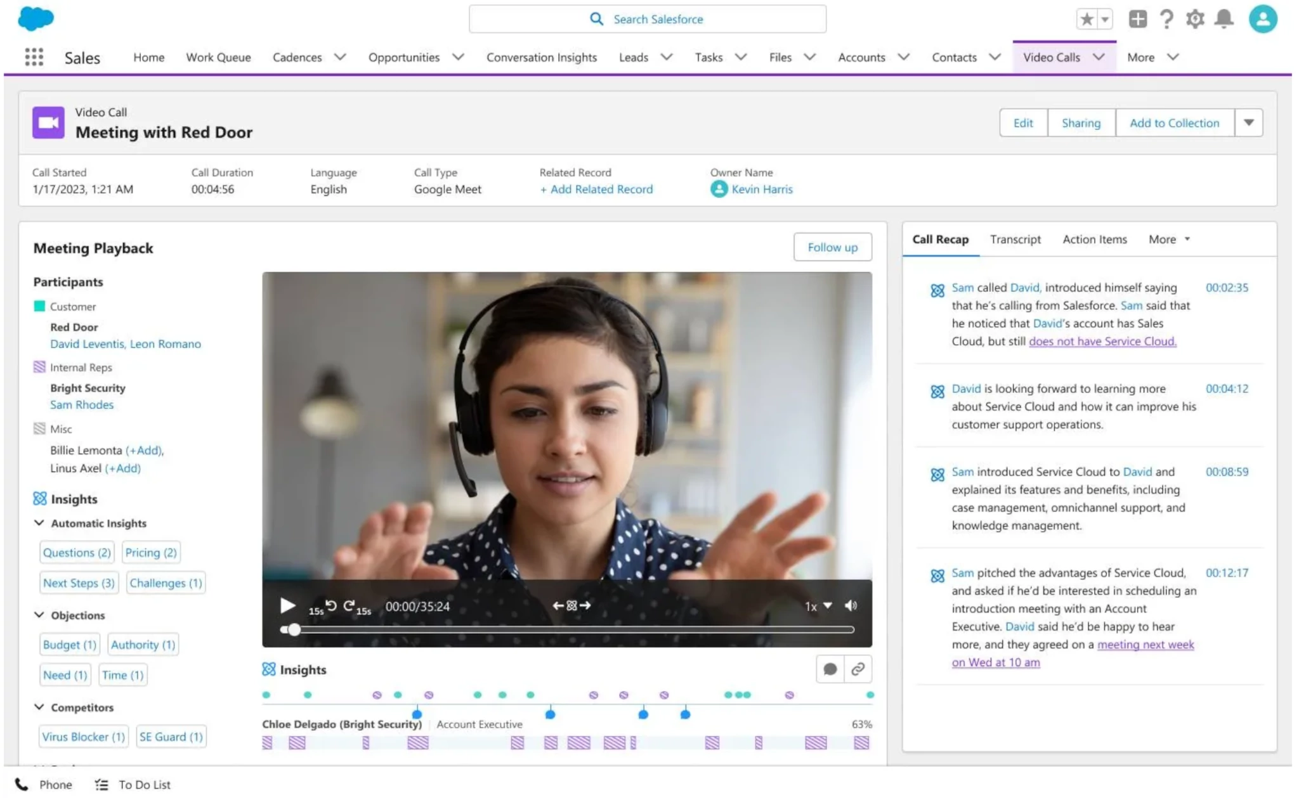Switch to the Transcript tab
Viewport: 1299px width, 798px height.
pos(1015,239)
